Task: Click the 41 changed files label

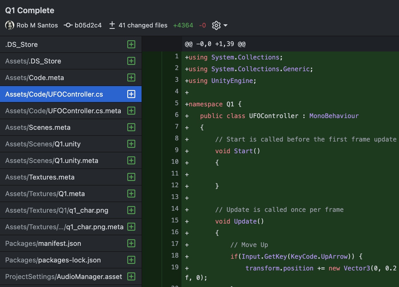Action: (143, 25)
